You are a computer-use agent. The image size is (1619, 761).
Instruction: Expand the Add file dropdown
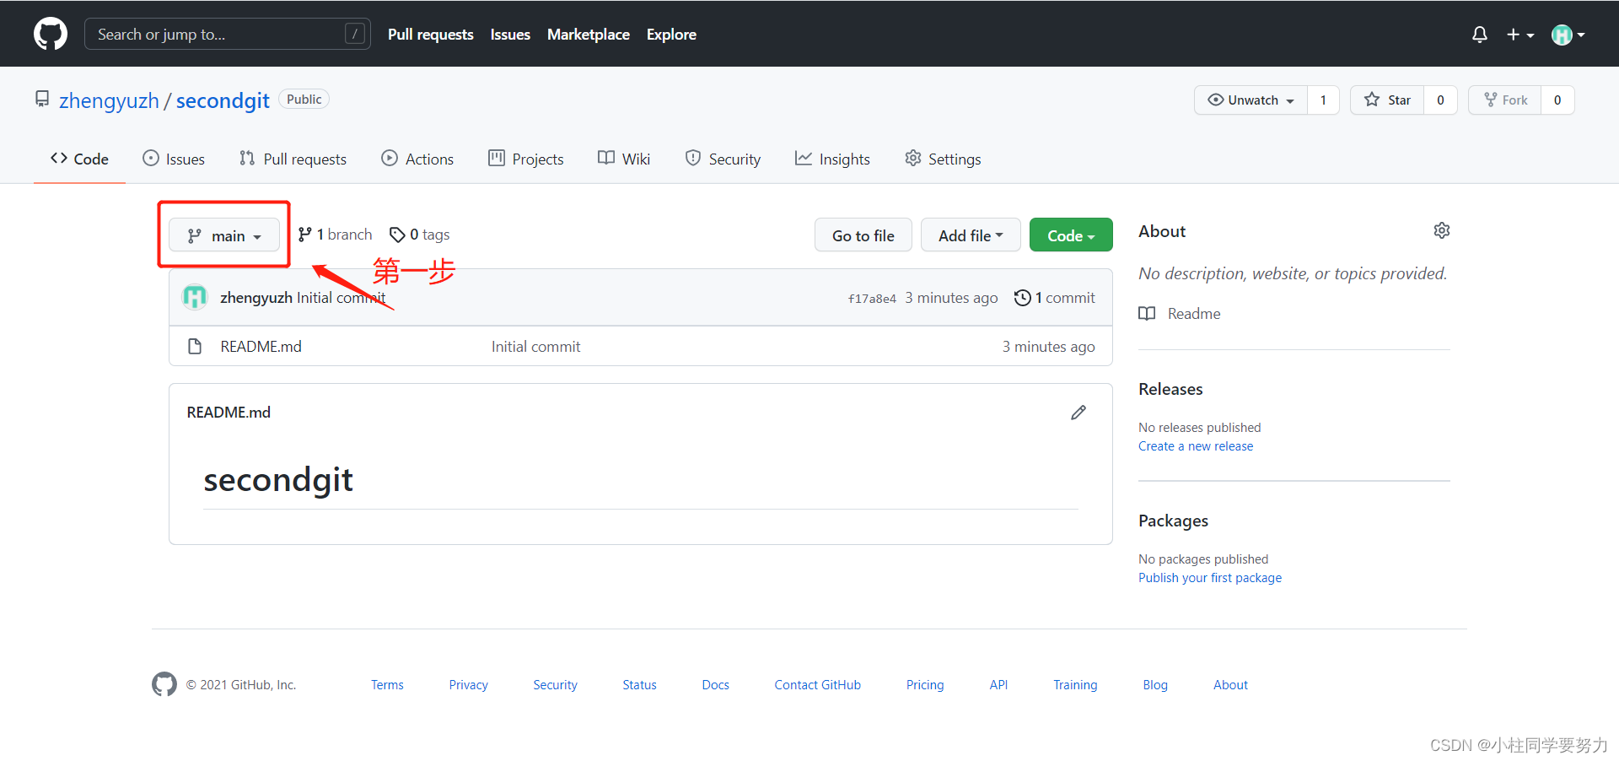click(x=971, y=235)
